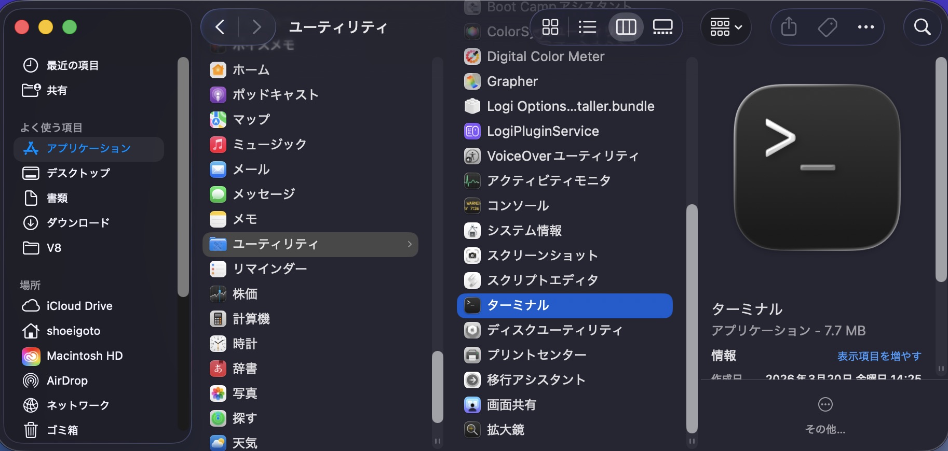The width and height of the screenshot is (948, 451).
Task: Select VoiceOver ユーティリティ icon
Action: coord(472,156)
